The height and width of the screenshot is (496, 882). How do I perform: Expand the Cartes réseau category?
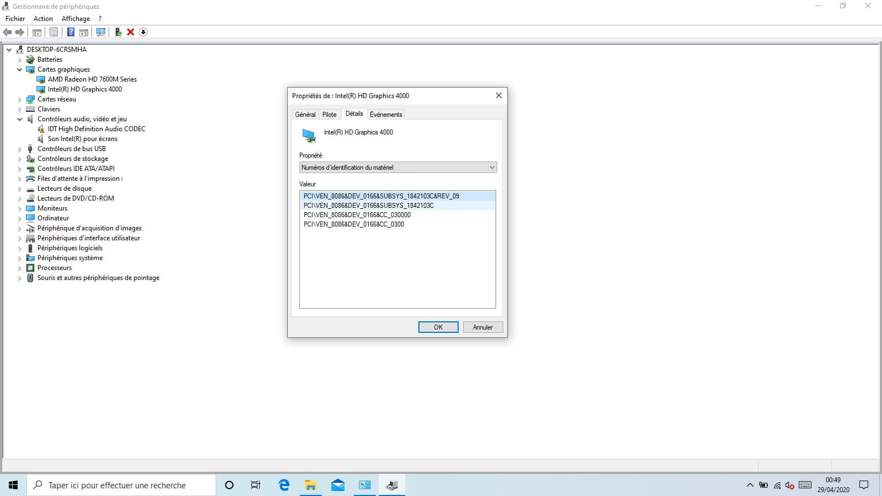point(19,99)
